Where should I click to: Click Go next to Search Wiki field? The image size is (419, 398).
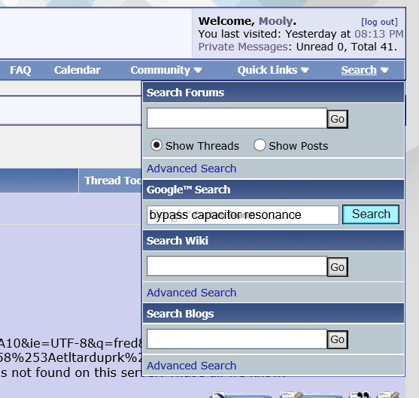(x=338, y=267)
